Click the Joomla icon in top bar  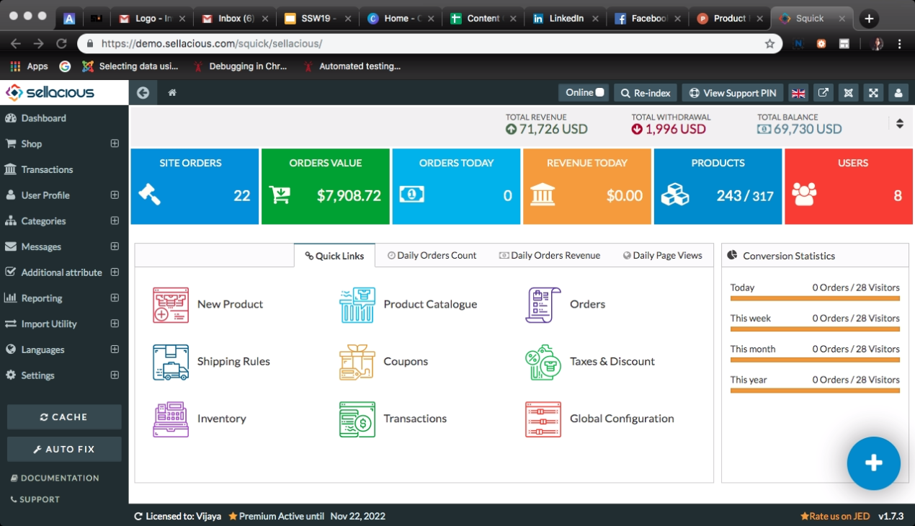point(848,92)
